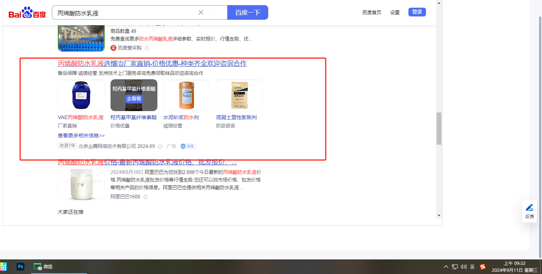Click the 厂家直销 caption
Screen dimensions: 542x274
[x=67, y=126]
